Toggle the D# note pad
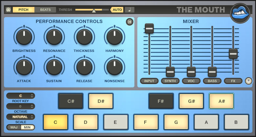 click(x=101, y=101)
